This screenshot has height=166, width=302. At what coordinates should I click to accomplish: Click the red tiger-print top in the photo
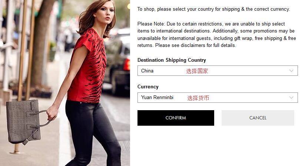(87, 66)
